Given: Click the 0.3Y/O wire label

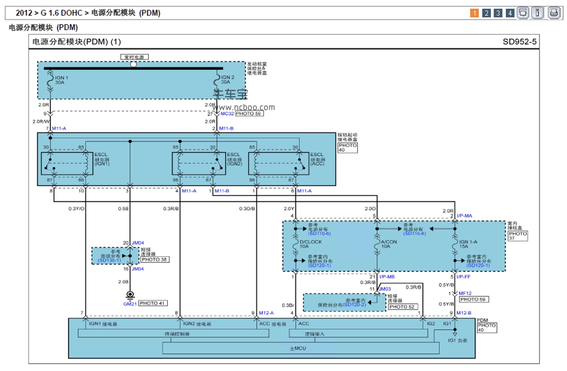Looking at the screenshot, I should [76, 209].
